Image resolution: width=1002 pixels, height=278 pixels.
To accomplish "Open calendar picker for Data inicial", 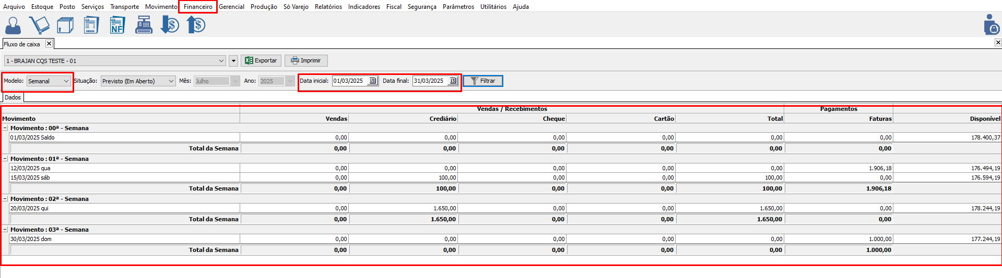I will (x=373, y=81).
